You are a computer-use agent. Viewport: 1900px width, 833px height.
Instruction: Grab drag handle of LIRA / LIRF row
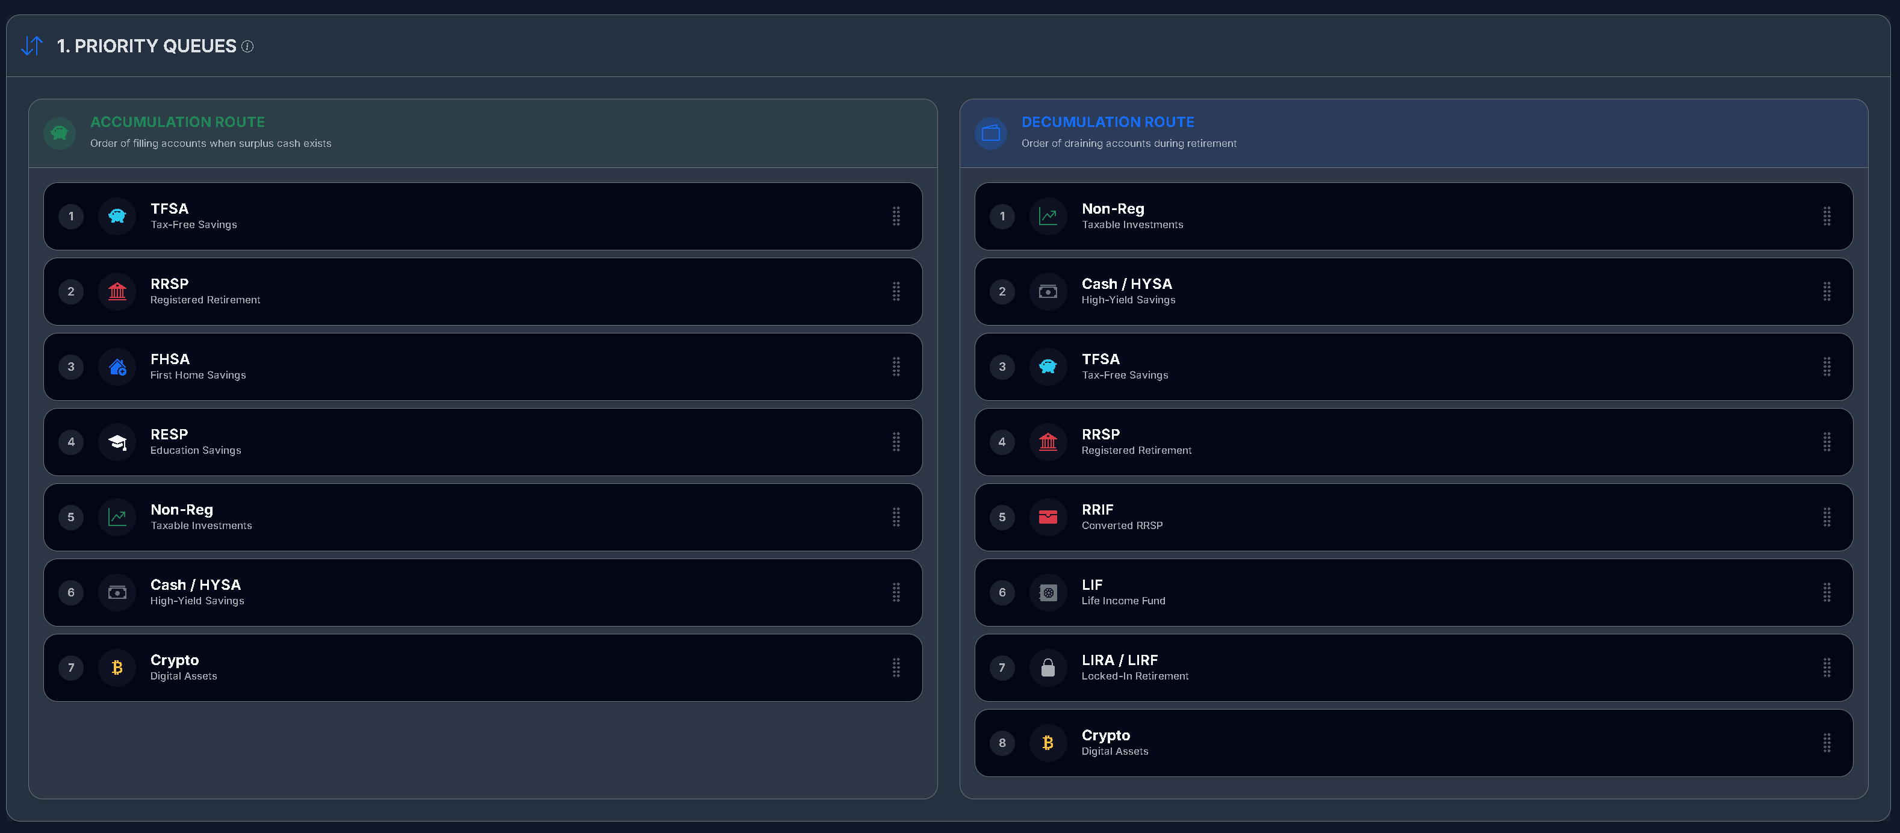pyautogui.click(x=1827, y=667)
